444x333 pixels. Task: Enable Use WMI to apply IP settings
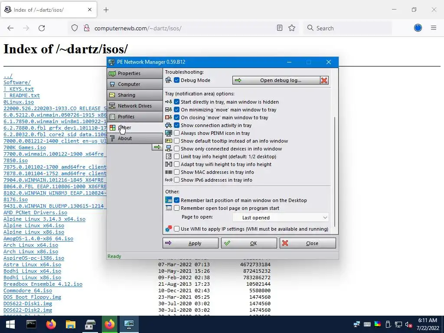(x=177, y=229)
